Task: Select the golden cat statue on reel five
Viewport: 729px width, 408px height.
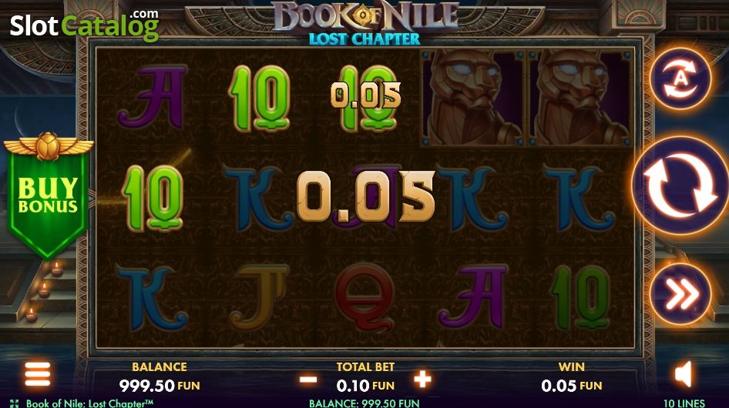Action: pos(580,98)
